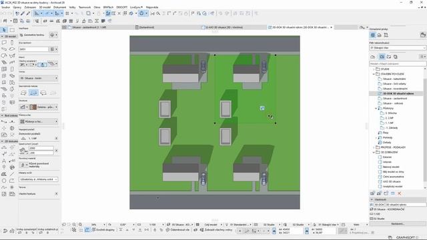Open the hřebeny ostré ridges dropdown
The height and width of the screenshot is (240, 427).
coord(39,179)
